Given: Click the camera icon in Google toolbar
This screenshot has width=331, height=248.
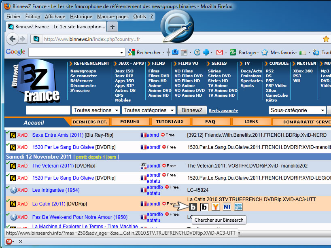Looking at the screenshot, I should (x=175, y=52).
